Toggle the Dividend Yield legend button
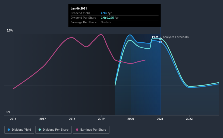Viewport: 223px width, 138px height. [19, 130]
